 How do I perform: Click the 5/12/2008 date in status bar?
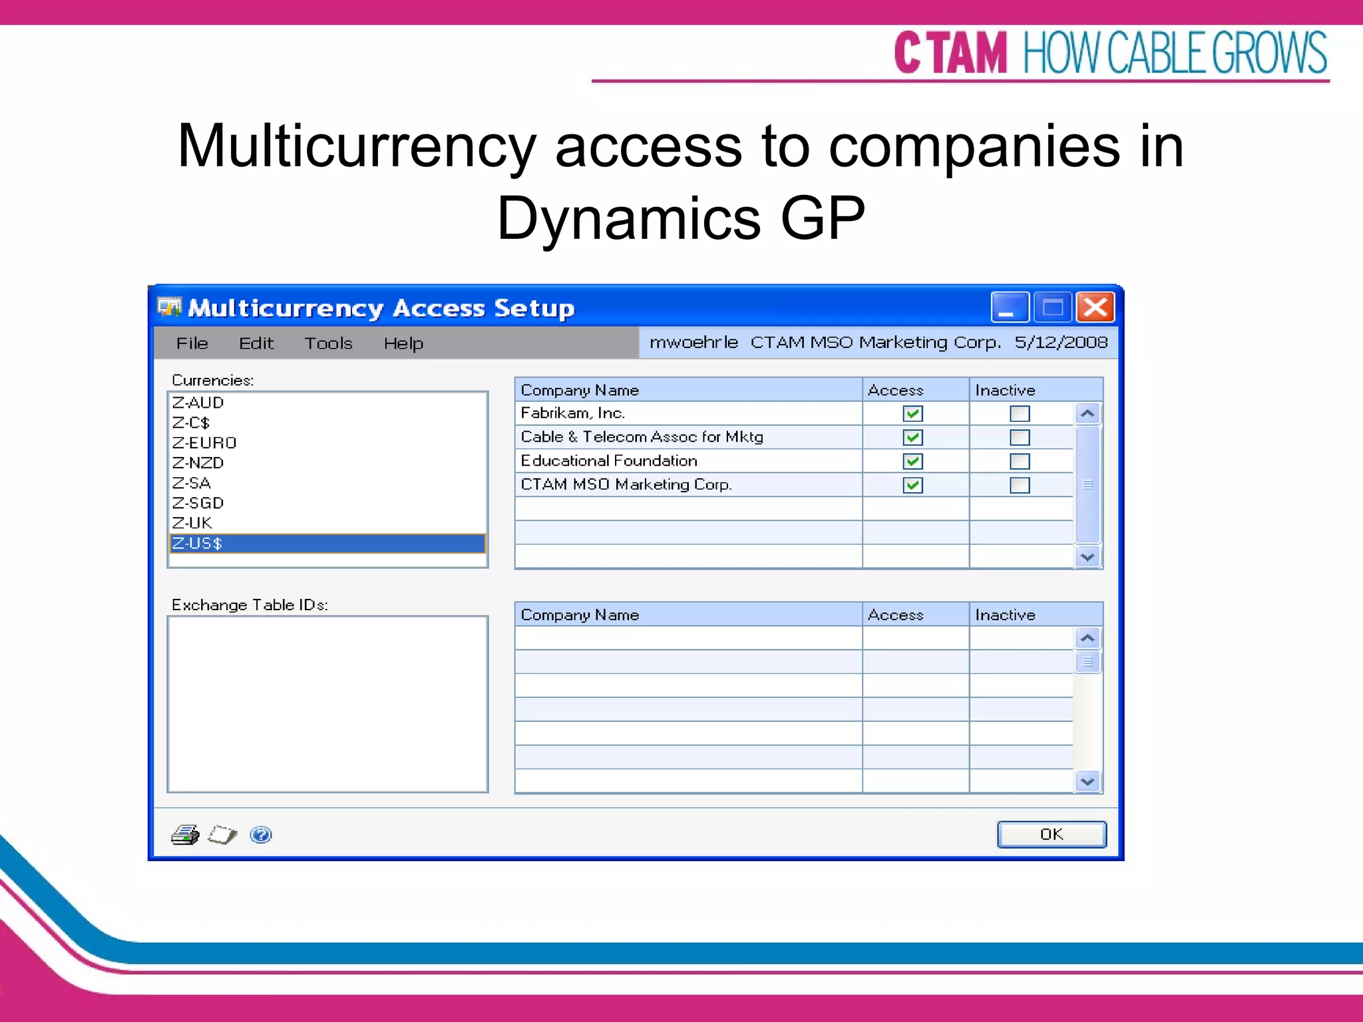[1061, 342]
